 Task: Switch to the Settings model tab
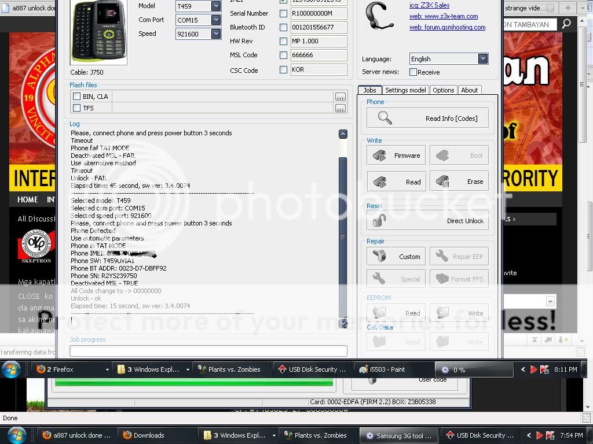[405, 90]
